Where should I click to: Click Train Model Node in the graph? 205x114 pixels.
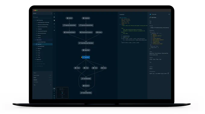tap(86, 79)
